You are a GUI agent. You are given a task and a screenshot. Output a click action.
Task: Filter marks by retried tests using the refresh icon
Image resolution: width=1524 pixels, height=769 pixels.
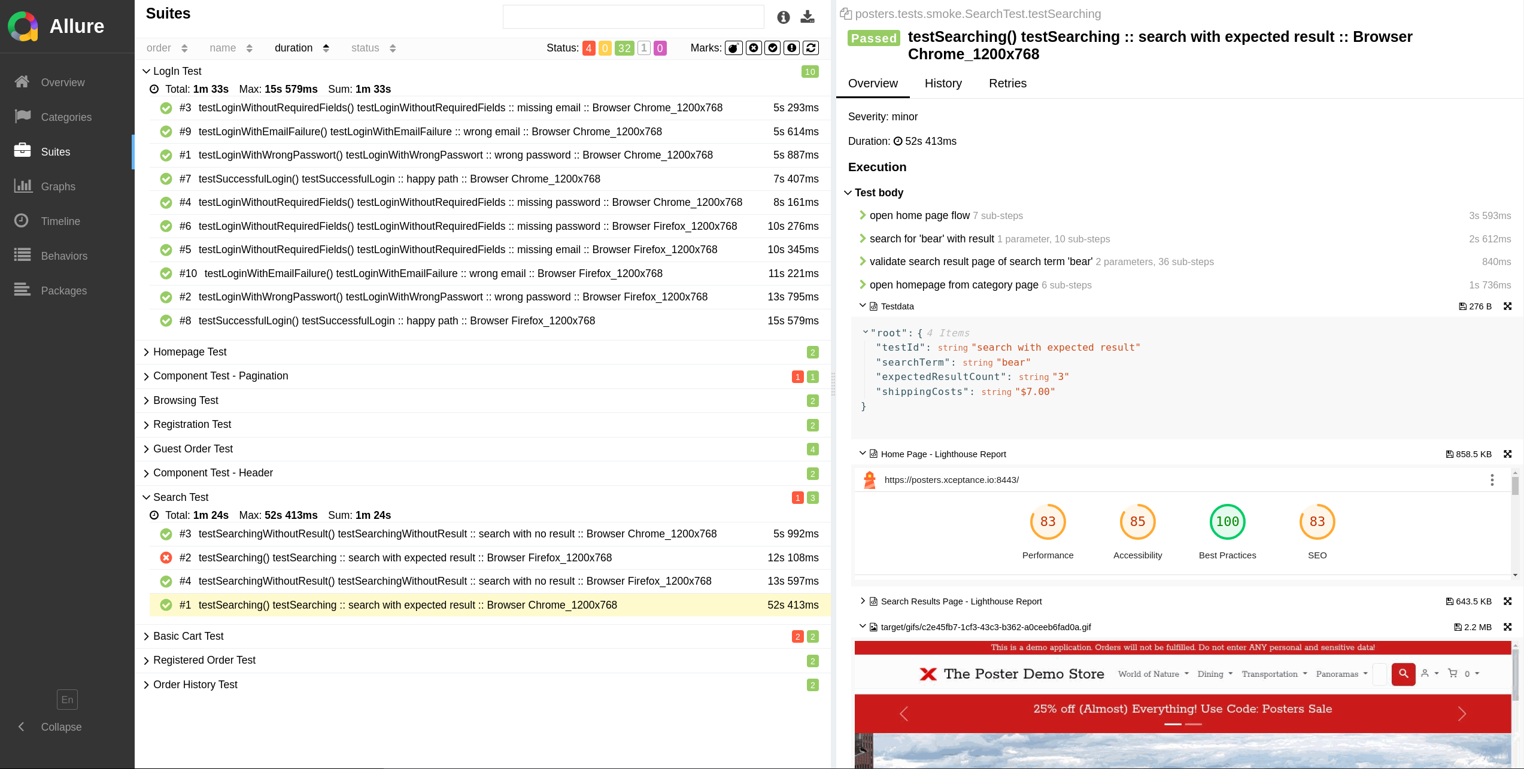click(x=811, y=48)
